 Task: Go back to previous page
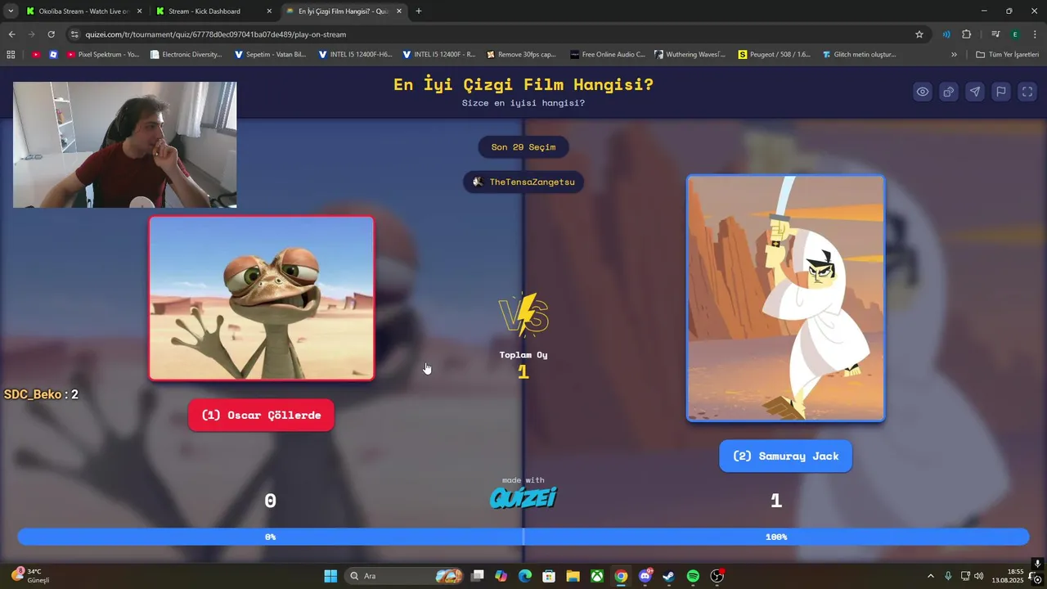coord(11,34)
